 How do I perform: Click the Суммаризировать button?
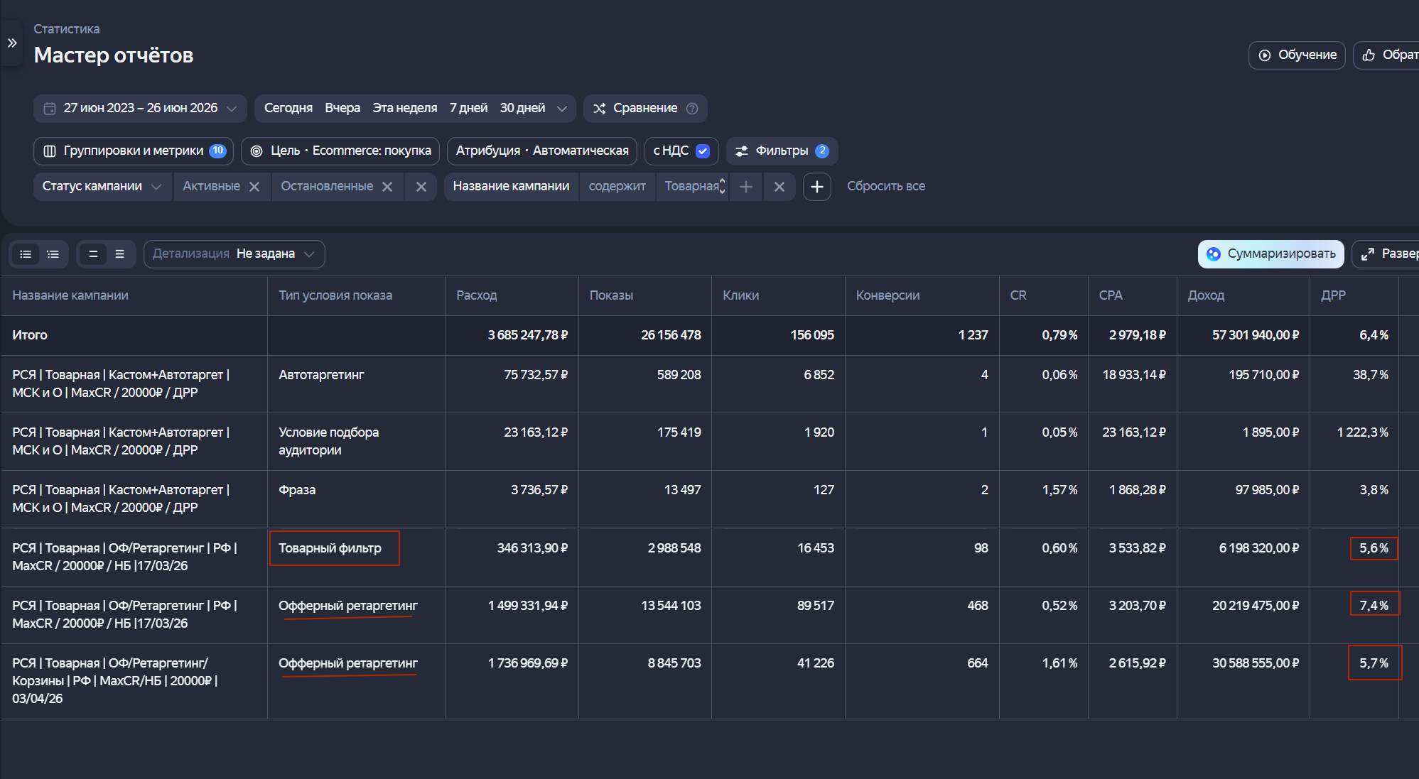coord(1270,254)
